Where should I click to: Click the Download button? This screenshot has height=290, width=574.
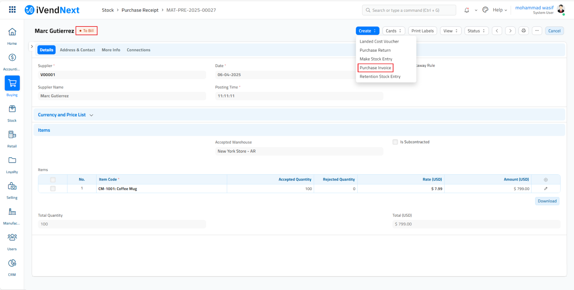click(547, 201)
